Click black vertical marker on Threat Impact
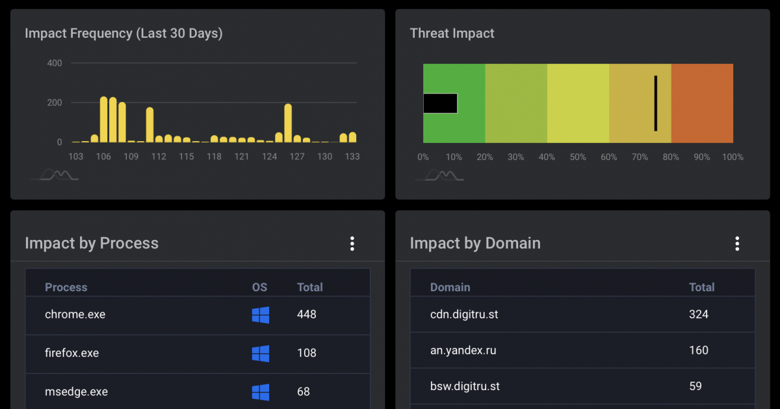 [655, 103]
